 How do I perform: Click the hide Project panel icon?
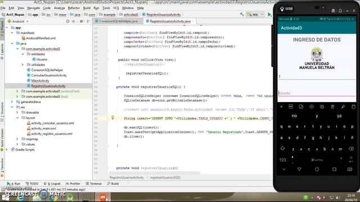tap(88, 21)
